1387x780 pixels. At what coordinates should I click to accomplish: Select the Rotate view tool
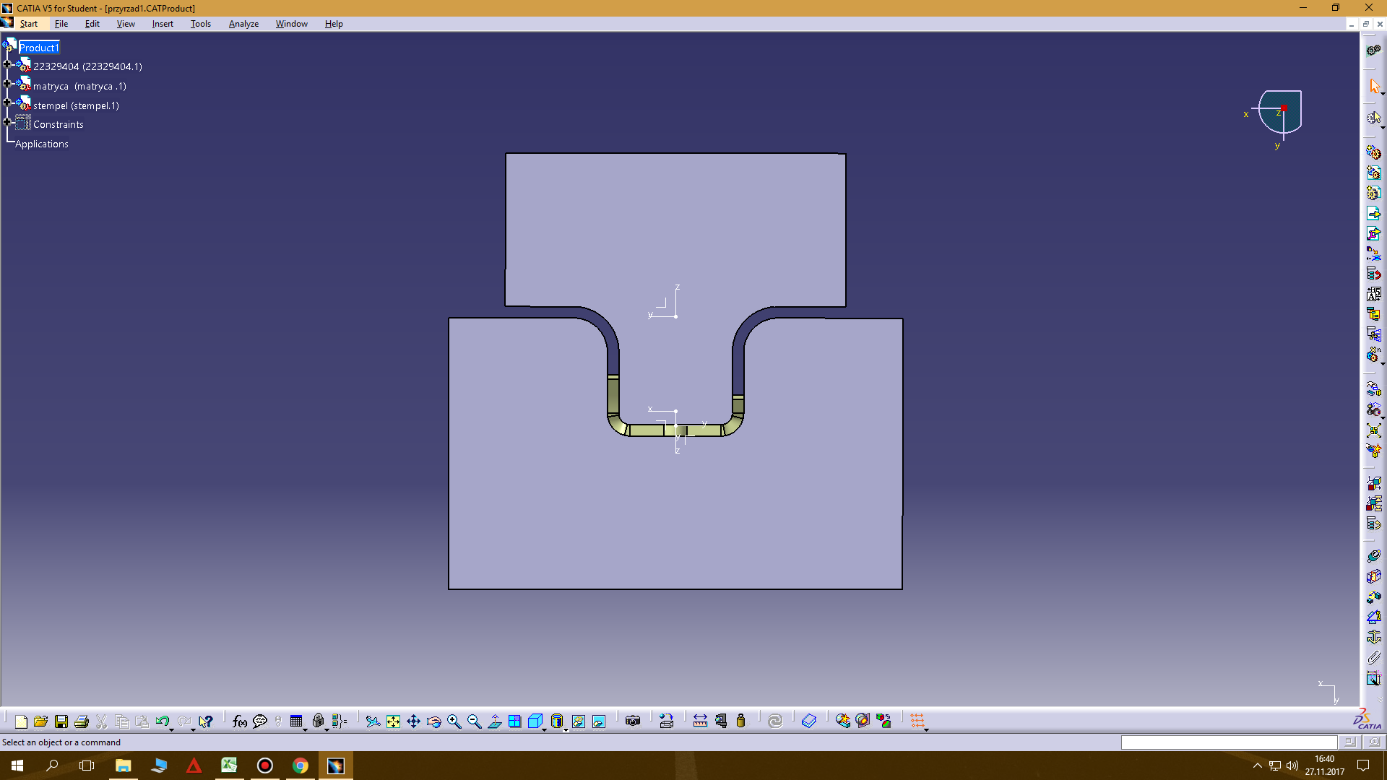click(433, 721)
